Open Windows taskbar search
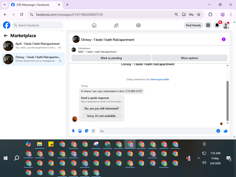The height and width of the screenshot is (177, 236). click(17, 158)
